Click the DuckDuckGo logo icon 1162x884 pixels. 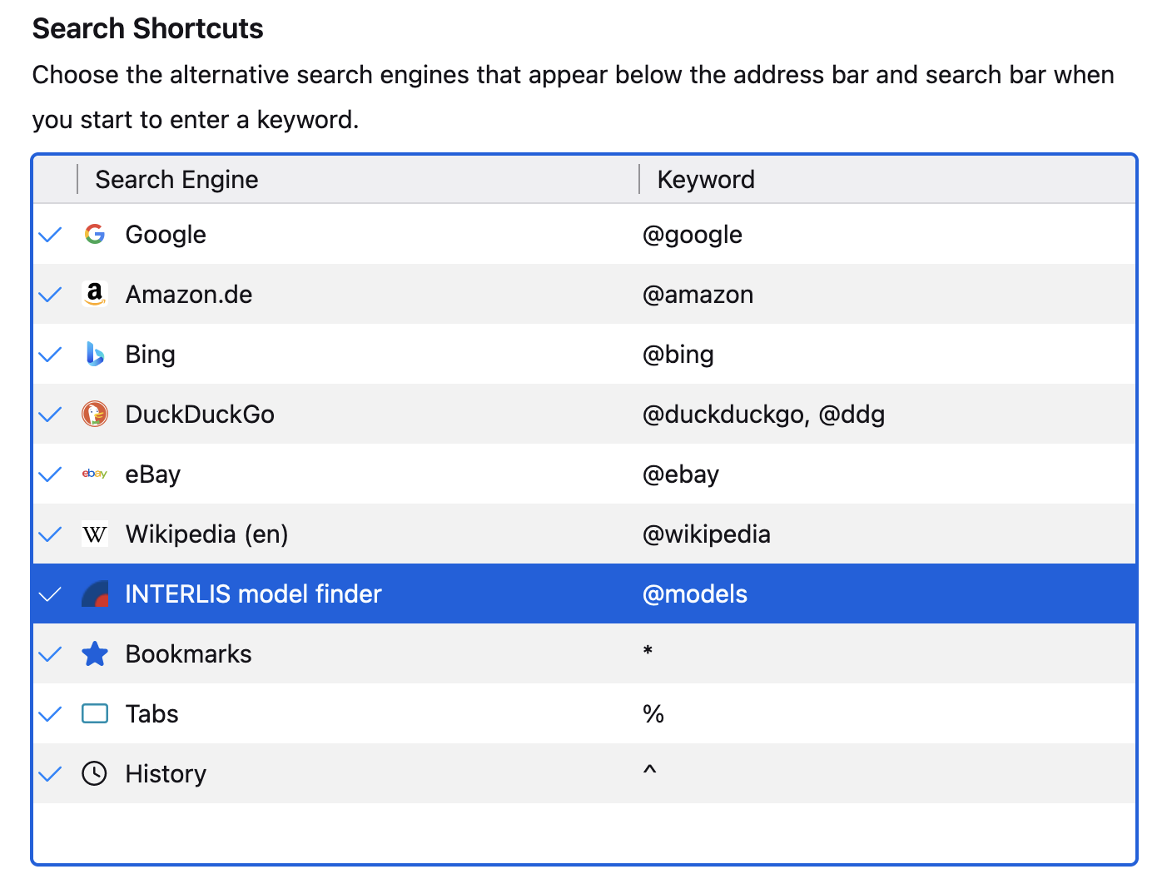95,415
